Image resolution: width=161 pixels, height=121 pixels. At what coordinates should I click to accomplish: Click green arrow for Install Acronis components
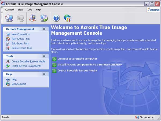pyautogui.click(x=54, y=65)
